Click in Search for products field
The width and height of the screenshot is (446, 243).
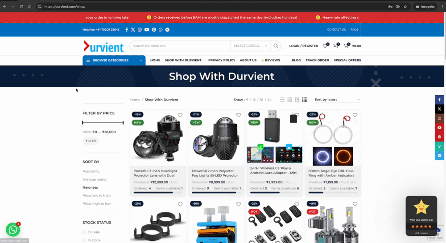click(x=180, y=46)
